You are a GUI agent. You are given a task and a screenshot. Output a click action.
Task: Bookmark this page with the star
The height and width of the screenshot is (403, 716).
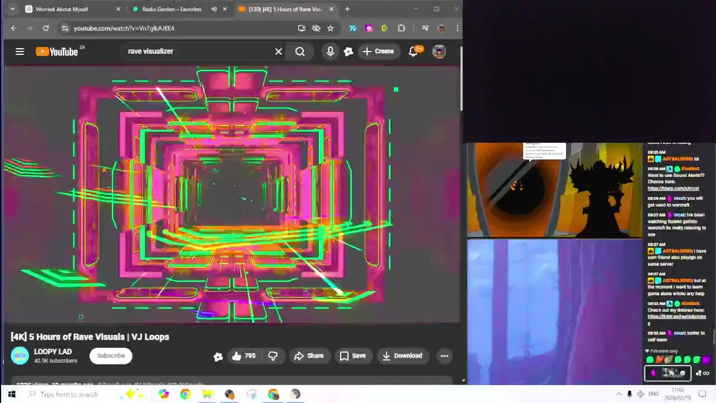[x=331, y=28]
